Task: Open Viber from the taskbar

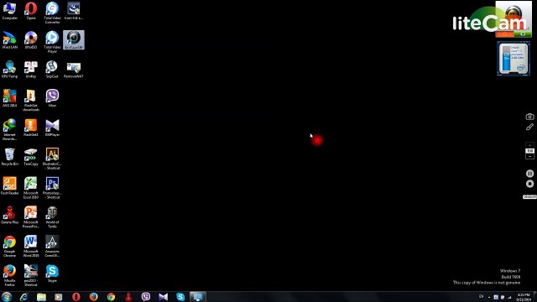Action: (x=146, y=297)
